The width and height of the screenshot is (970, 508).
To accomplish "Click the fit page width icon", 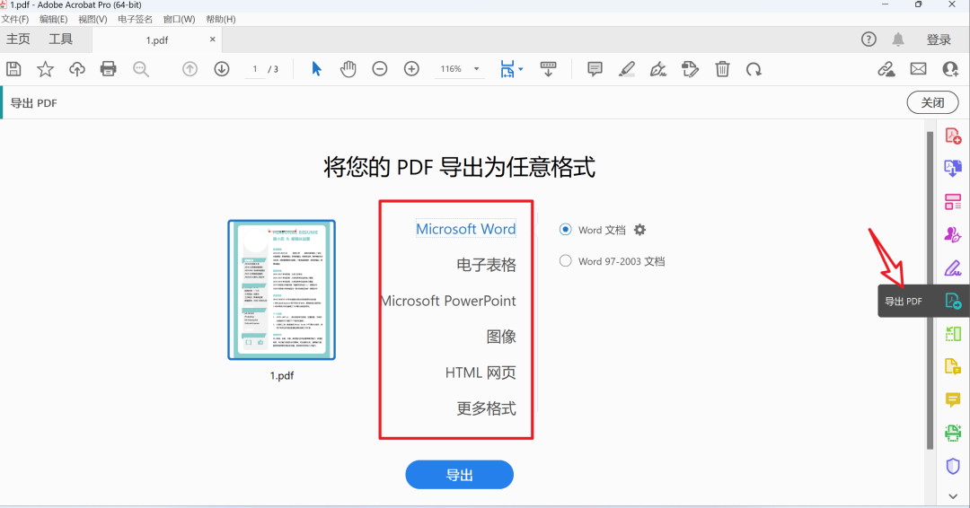I will pos(507,69).
